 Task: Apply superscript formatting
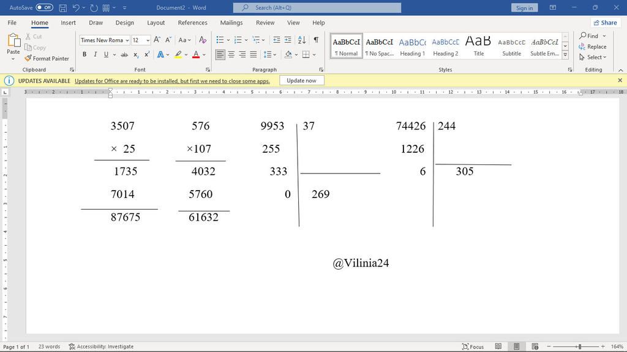point(147,54)
